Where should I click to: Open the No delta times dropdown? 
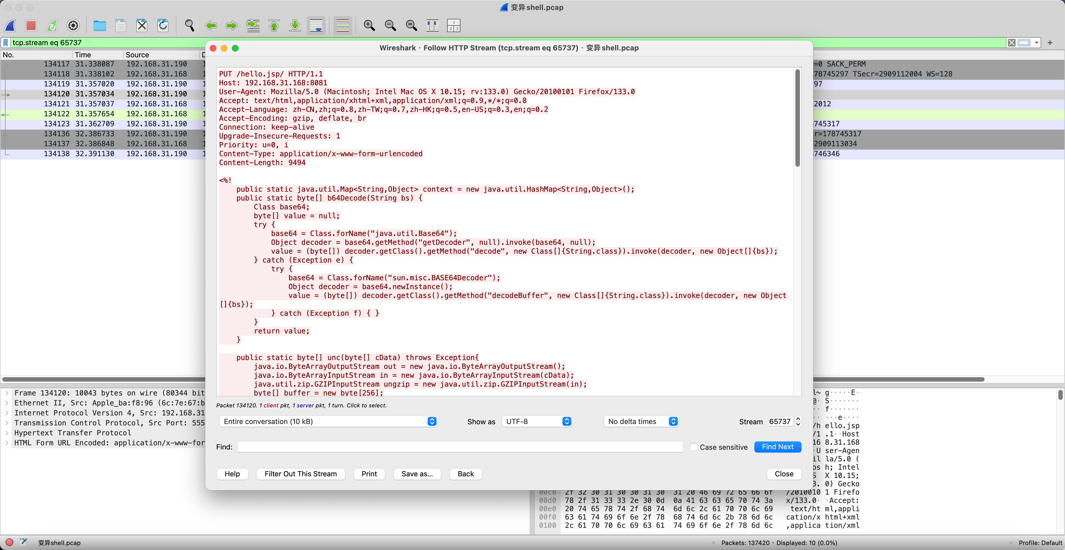click(x=641, y=422)
